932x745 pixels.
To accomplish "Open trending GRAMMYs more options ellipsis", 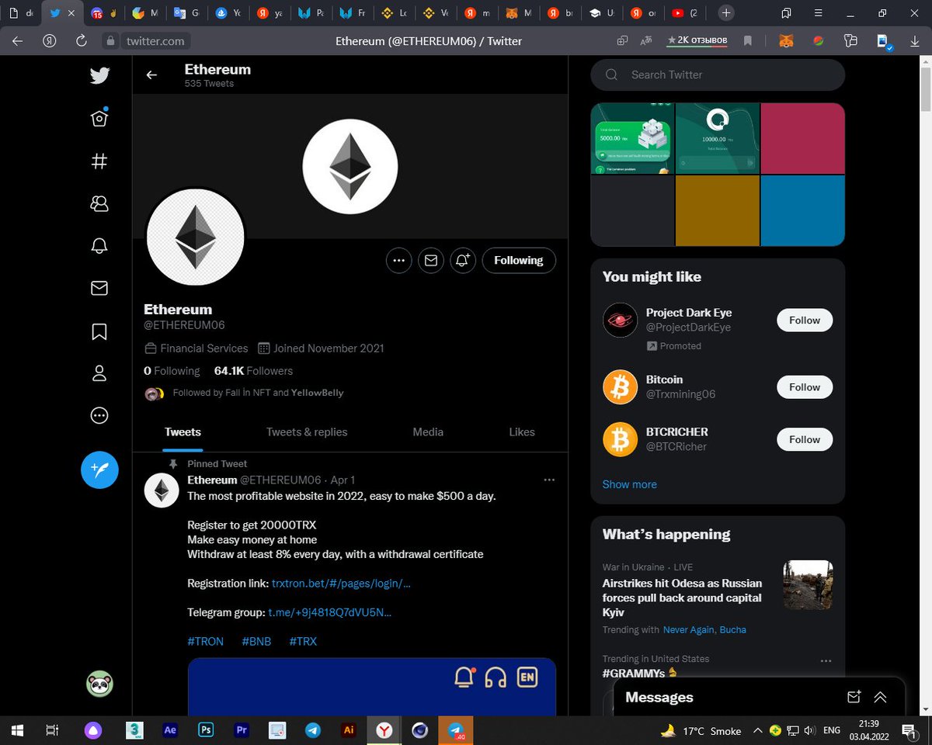I will click(826, 660).
